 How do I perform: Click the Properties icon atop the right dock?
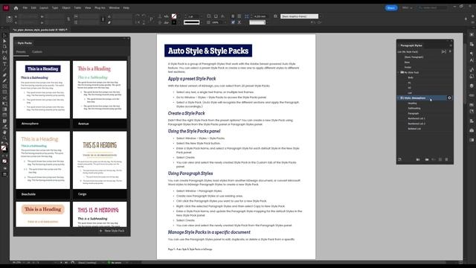point(472,35)
